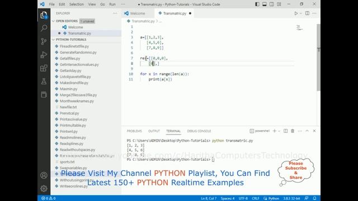Switch to the Output panel tab
Screen dimensions: 358x201
[154, 131]
